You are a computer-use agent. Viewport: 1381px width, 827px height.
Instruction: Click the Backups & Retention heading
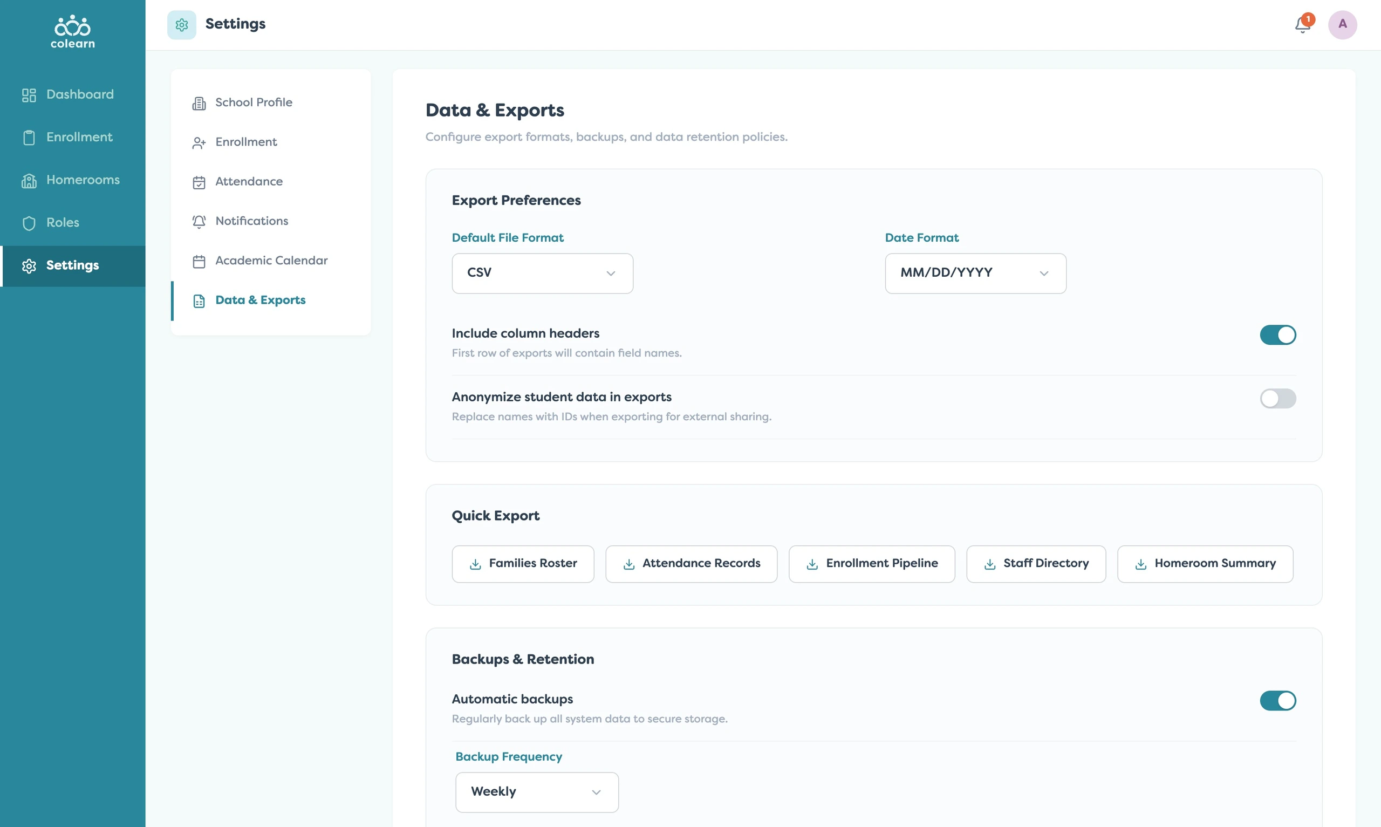523,659
